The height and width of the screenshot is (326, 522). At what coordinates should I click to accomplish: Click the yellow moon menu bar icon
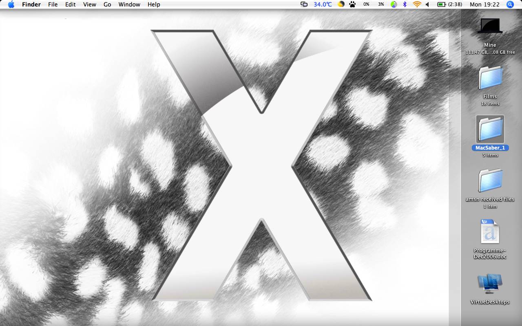click(x=341, y=4)
